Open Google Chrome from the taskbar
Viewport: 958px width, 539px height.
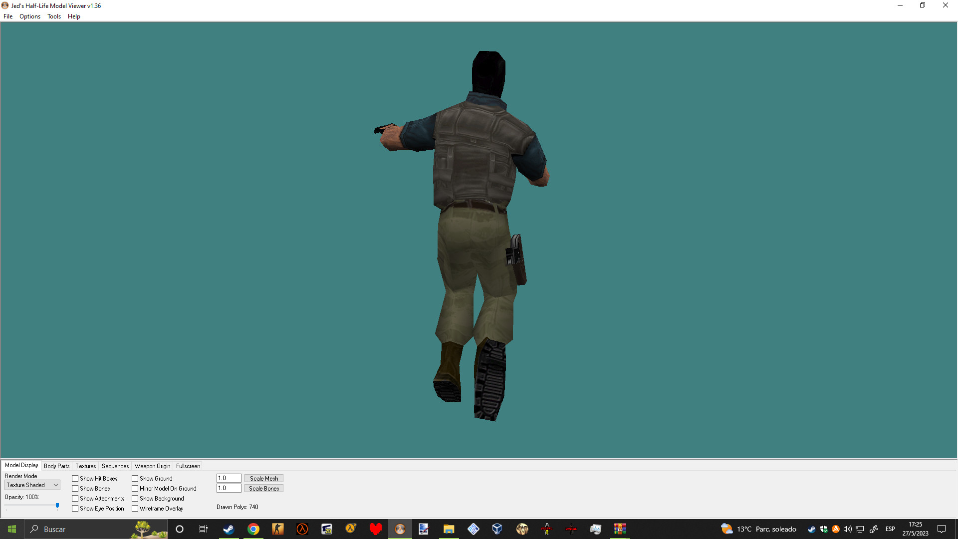tap(253, 529)
